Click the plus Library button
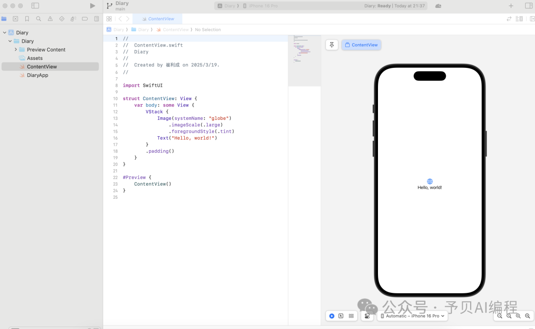Image resolution: width=535 pixels, height=329 pixels. pyautogui.click(x=511, y=6)
